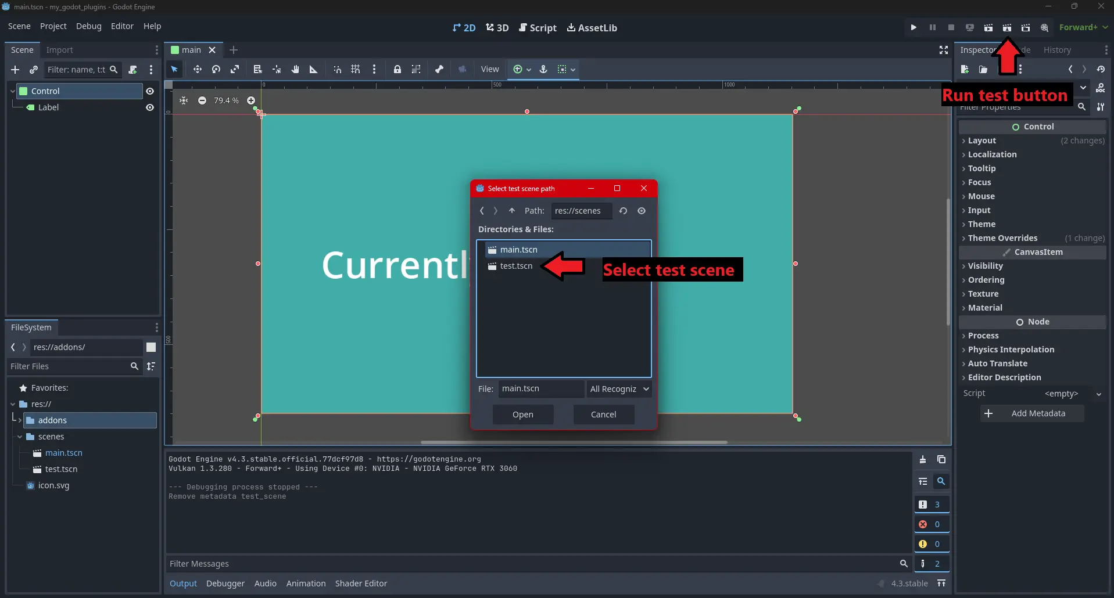Toggle hidden files in the file dialog
1114x598 pixels.
click(x=642, y=211)
